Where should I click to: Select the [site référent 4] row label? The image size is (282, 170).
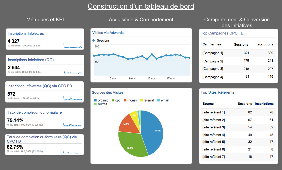214,135
